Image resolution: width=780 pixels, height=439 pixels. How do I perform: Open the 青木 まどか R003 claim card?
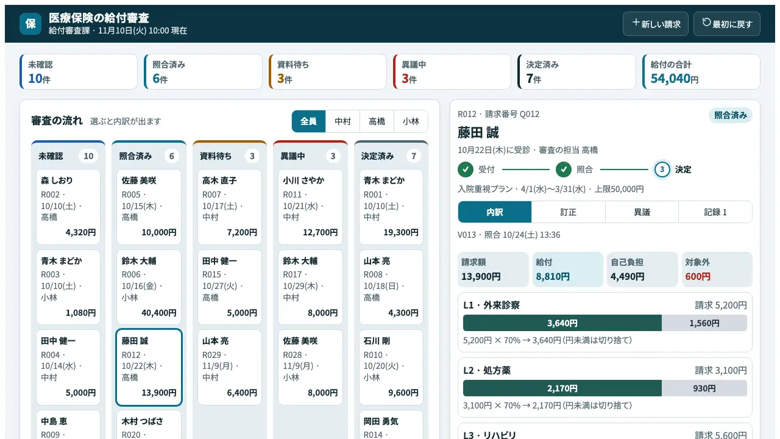tap(68, 287)
